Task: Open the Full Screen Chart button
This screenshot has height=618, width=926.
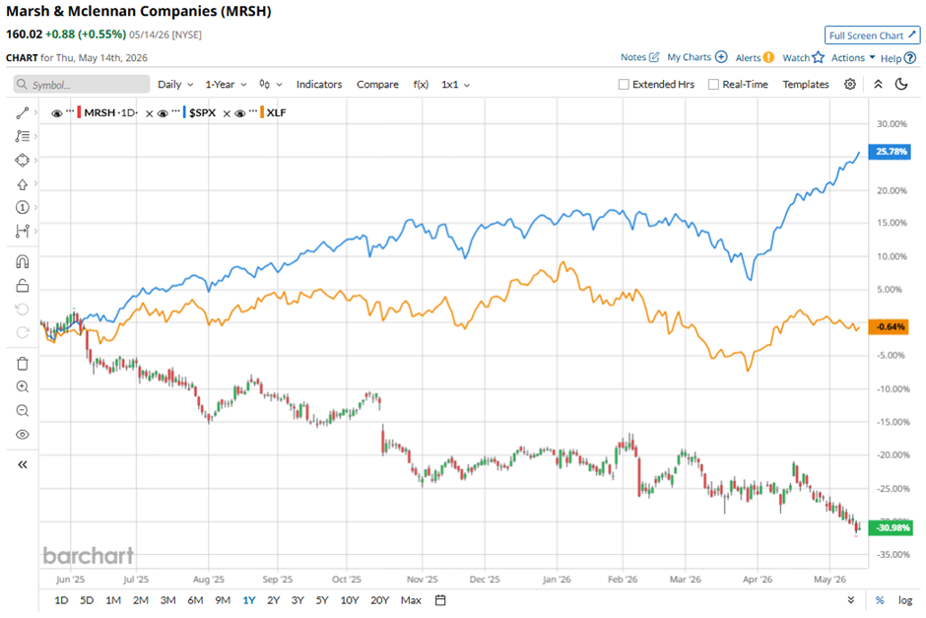Action: pos(872,35)
